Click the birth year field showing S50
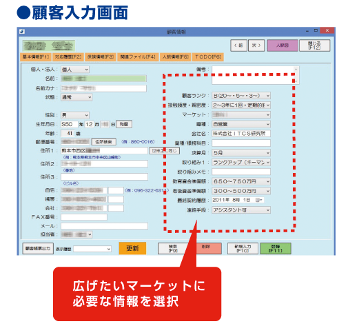The width and height of the screenshot is (359, 326). tap(69, 124)
